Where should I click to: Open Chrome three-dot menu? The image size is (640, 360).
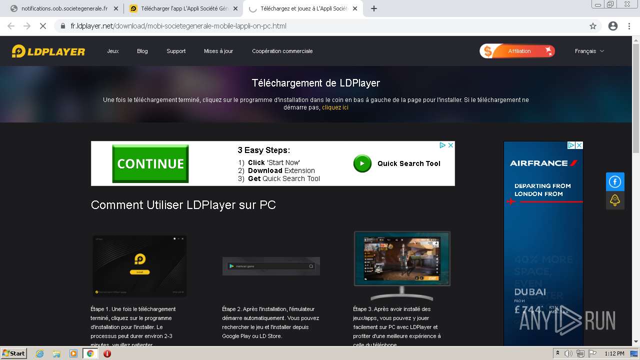[x=629, y=26]
